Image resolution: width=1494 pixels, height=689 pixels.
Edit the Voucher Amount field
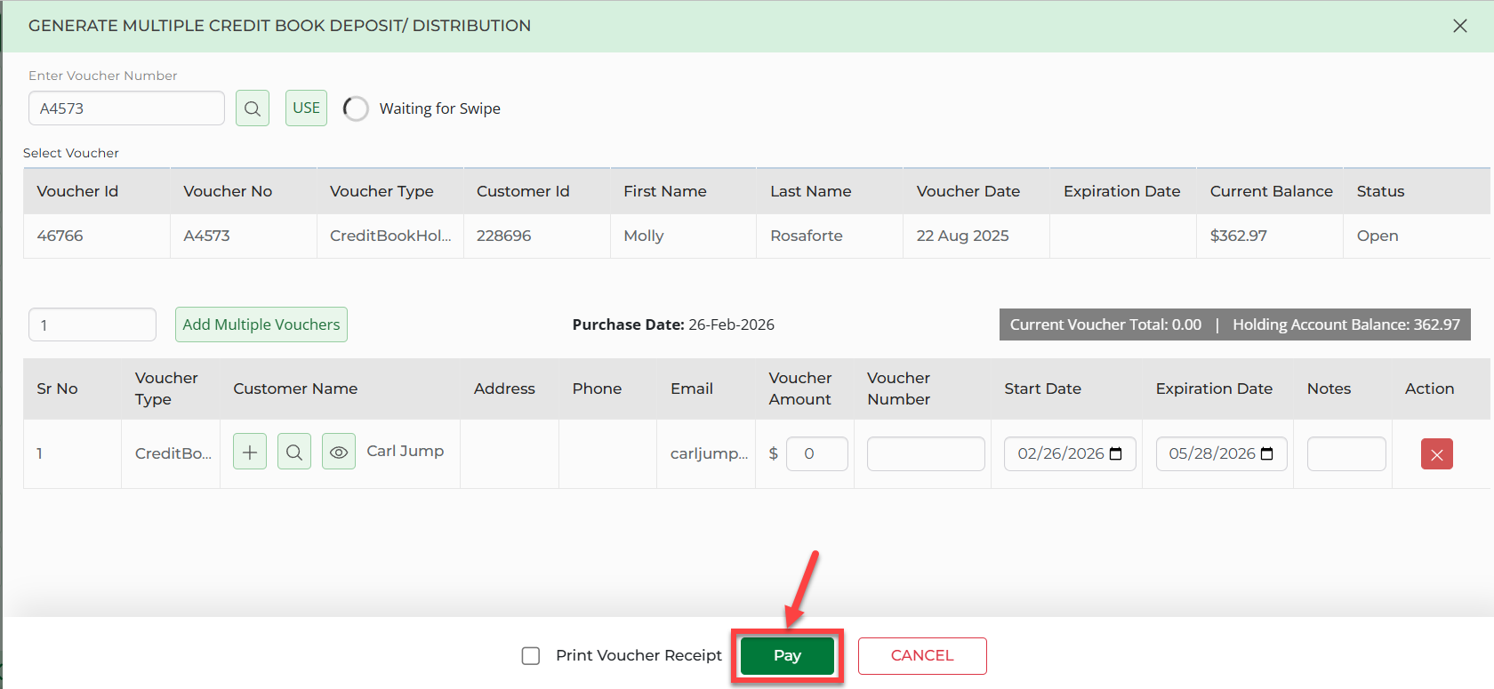(x=816, y=454)
